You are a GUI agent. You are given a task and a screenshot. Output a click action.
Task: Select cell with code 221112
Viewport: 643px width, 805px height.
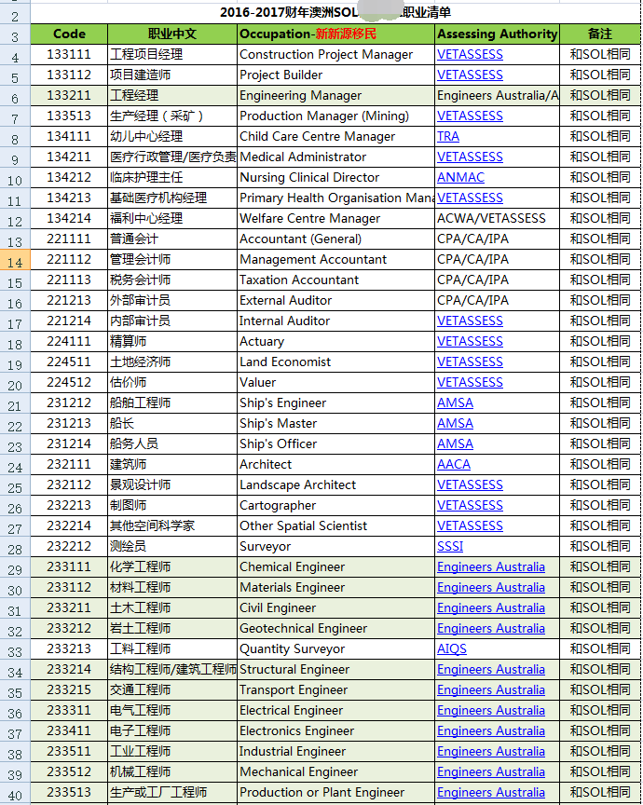point(69,260)
